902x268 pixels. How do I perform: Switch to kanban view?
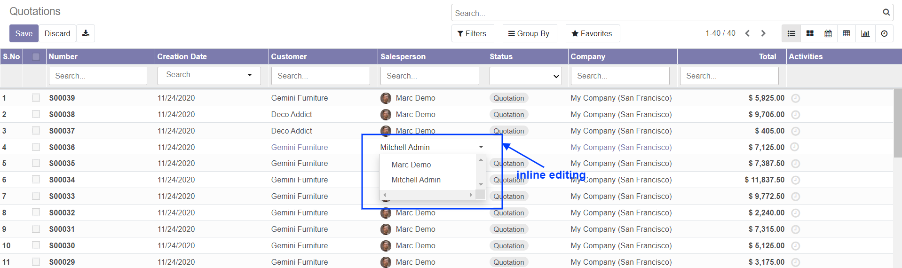pos(810,33)
